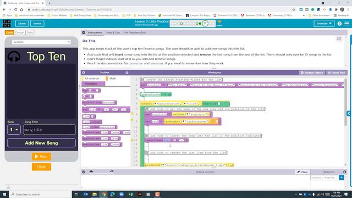This screenshot has height=198, width=352.
Task: Open Excel from the taskbar
Action: (130, 194)
